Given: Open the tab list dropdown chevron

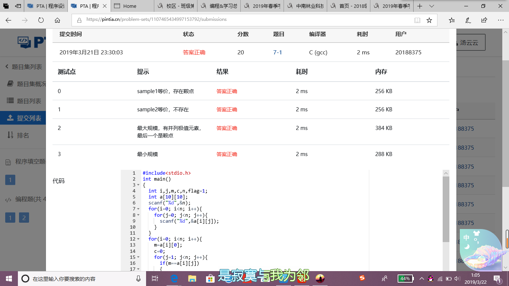Looking at the screenshot, I should [x=431, y=6].
